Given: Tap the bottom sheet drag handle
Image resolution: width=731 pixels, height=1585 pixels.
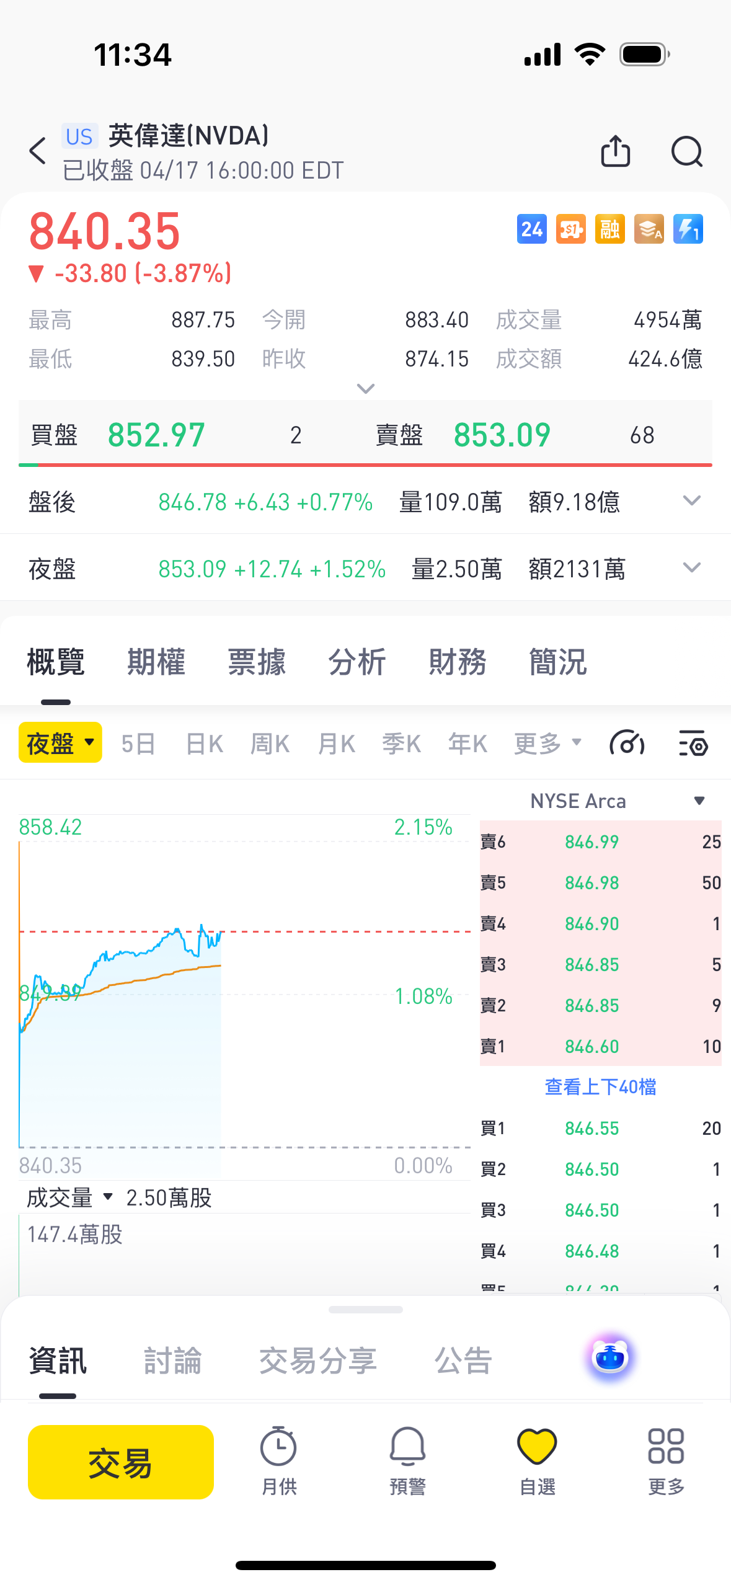Looking at the screenshot, I should tap(366, 1310).
